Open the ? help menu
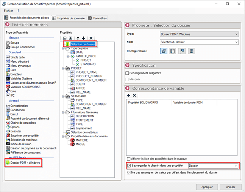Image resolution: width=245 pixels, height=192 pixels. point(18,11)
